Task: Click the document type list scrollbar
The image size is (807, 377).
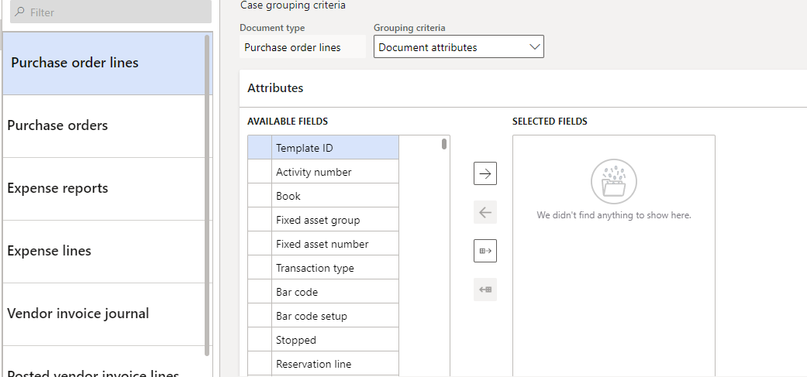Action: tap(207, 195)
